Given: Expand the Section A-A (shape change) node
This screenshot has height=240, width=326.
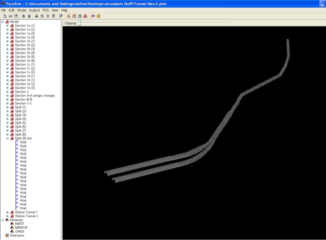Looking at the screenshot, I should (7, 96).
